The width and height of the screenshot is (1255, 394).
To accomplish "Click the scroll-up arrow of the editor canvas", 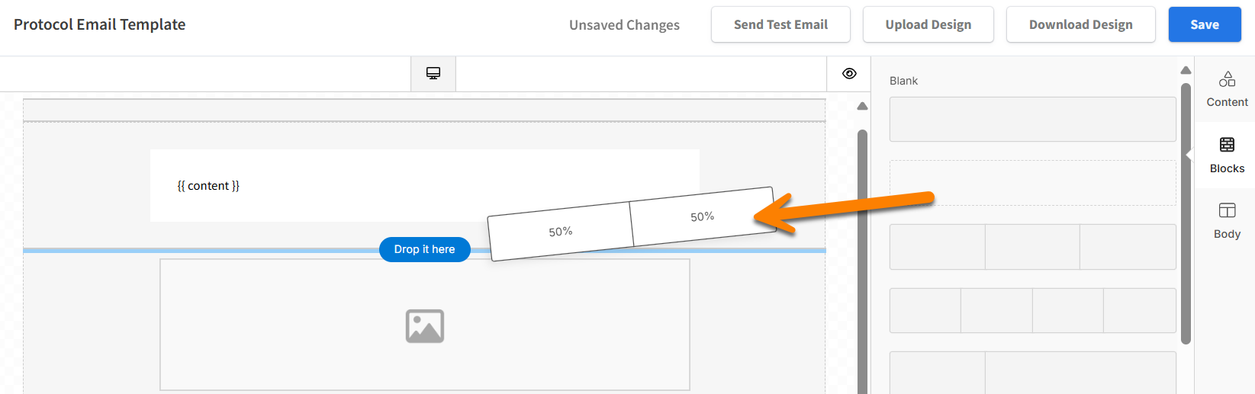I will 862,107.
